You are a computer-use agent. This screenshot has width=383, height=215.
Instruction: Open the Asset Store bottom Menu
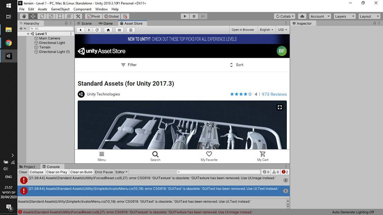click(102, 156)
